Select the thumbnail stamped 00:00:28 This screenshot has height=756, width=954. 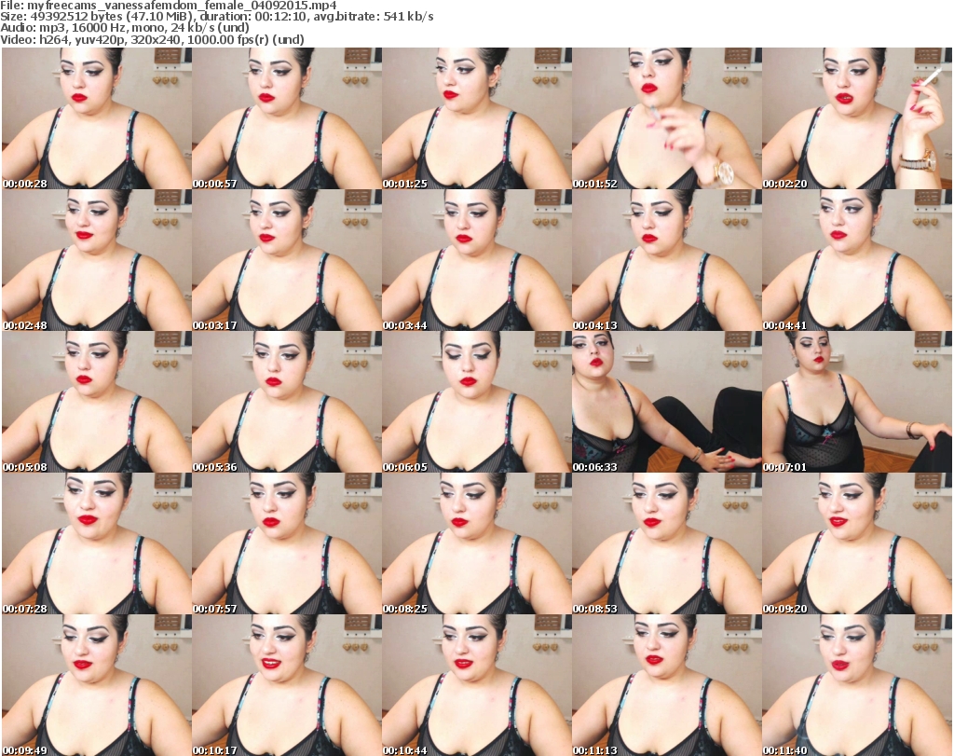(x=97, y=118)
